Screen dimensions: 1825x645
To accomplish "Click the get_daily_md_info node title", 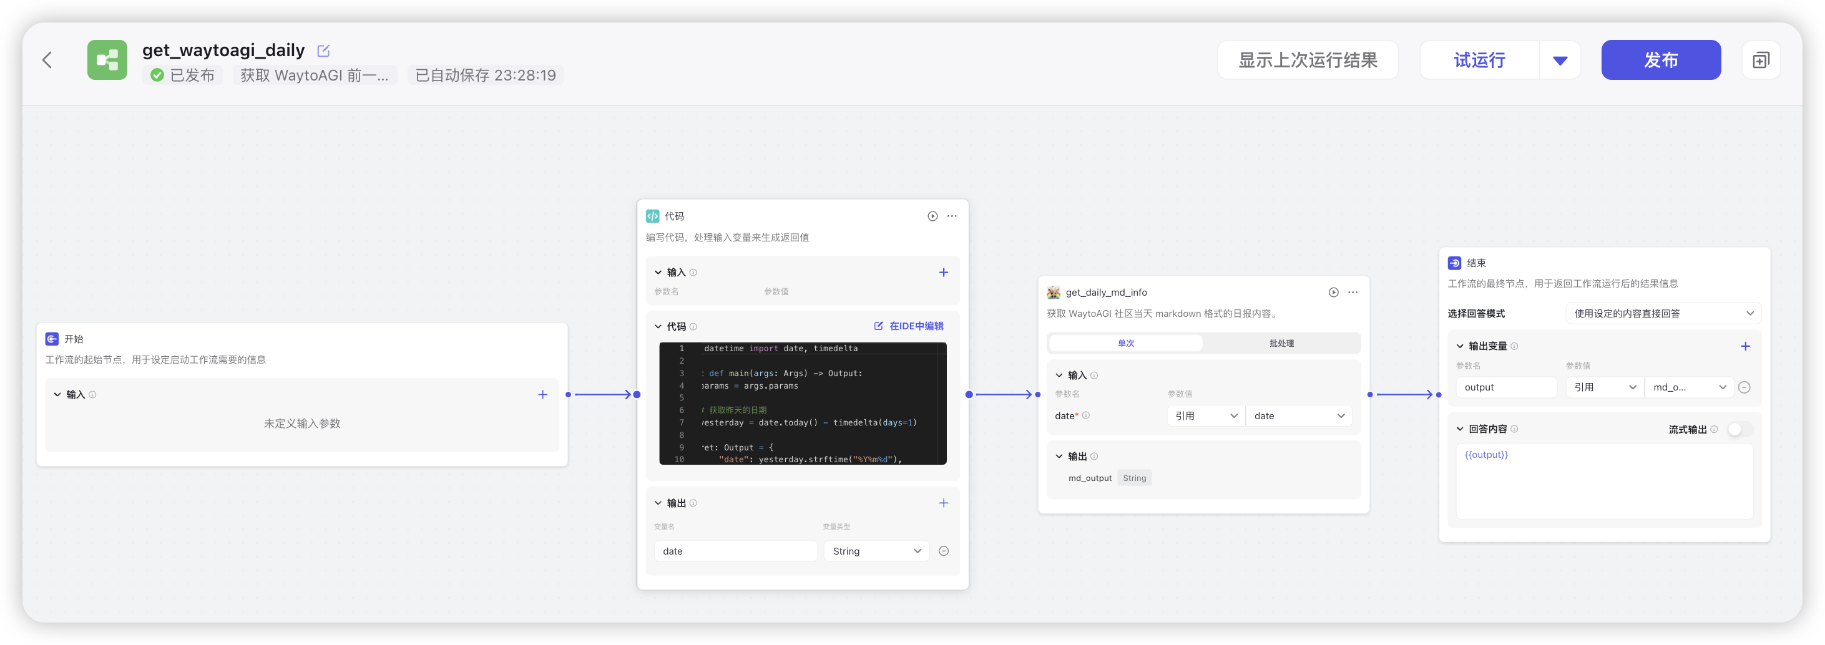I will pos(1106,293).
